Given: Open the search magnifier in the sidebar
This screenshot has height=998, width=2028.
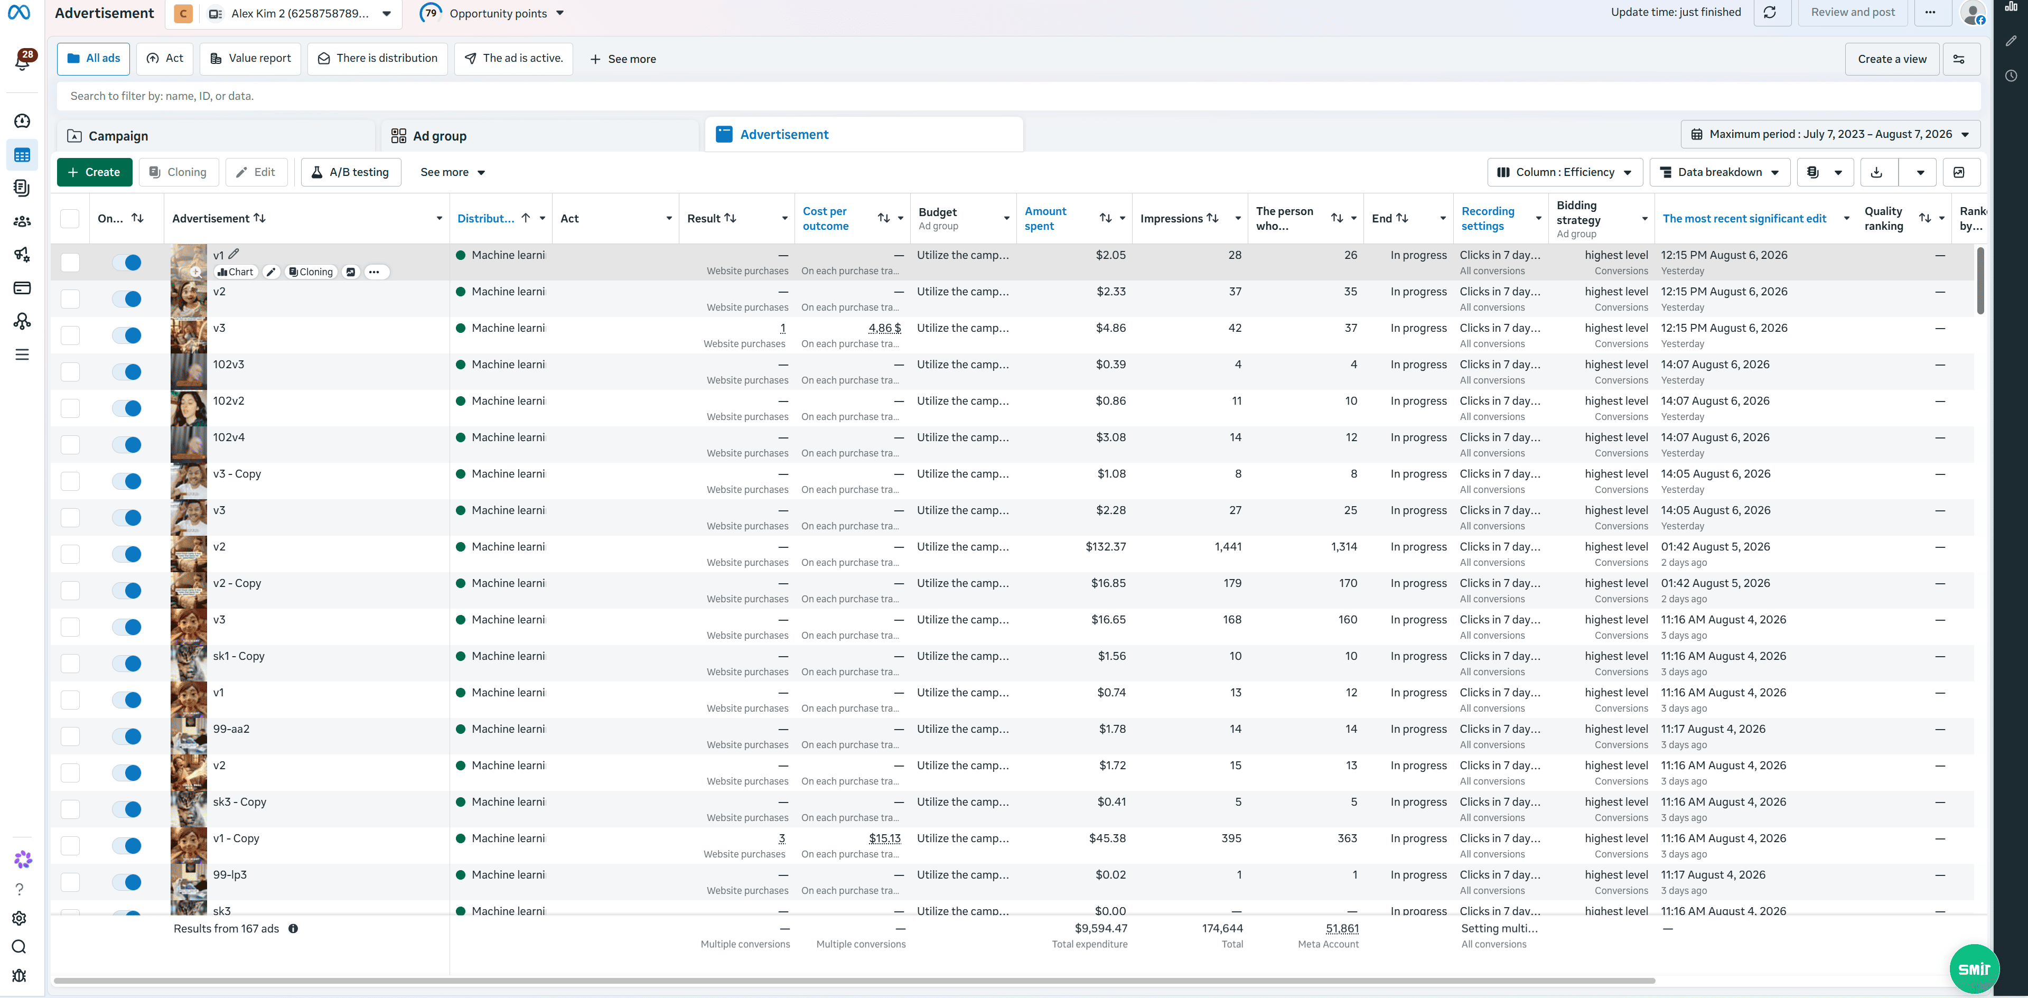Looking at the screenshot, I should (x=20, y=947).
